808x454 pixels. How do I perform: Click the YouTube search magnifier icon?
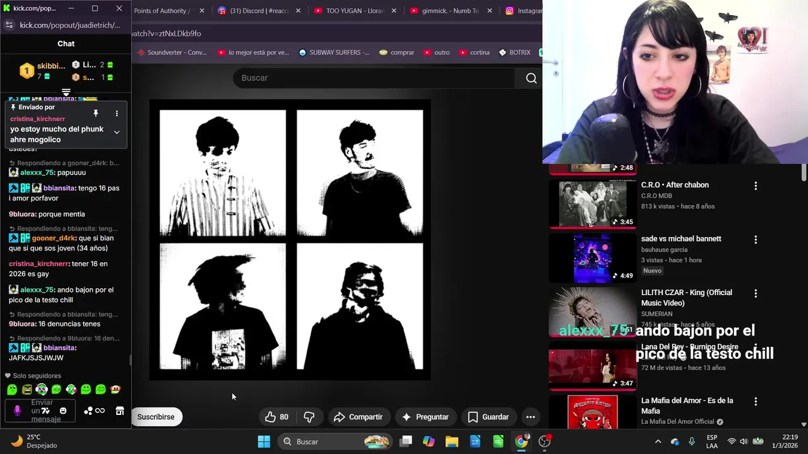(531, 78)
